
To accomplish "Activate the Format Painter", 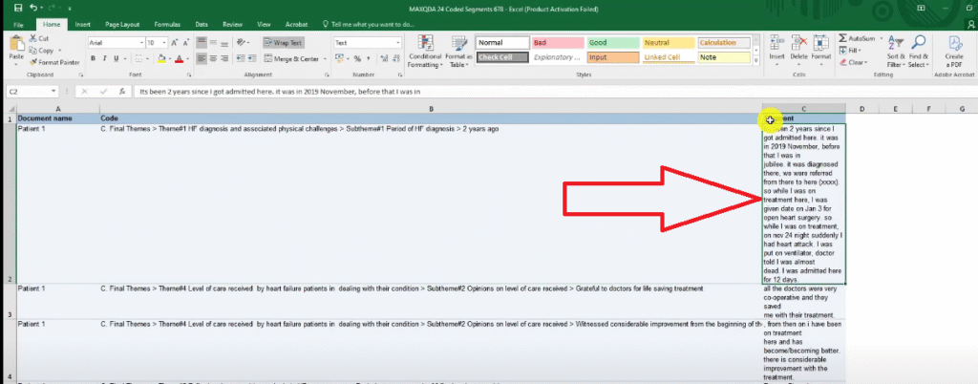I will click(x=54, y=62).
